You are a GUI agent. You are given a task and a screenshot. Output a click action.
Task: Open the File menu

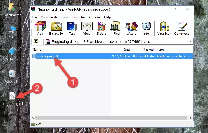[x=34, y=17]
